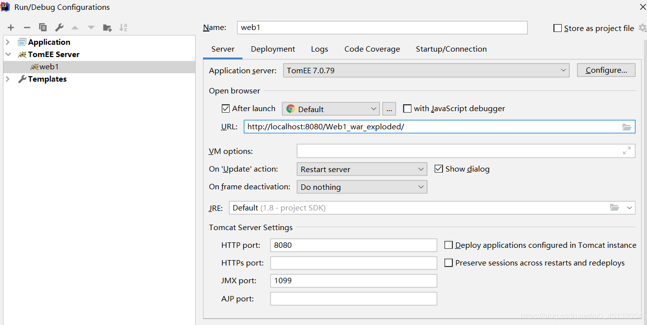Create new folder for configurations
The height and width of the screenshot is (325, 647).
click(x=107, y=28)
